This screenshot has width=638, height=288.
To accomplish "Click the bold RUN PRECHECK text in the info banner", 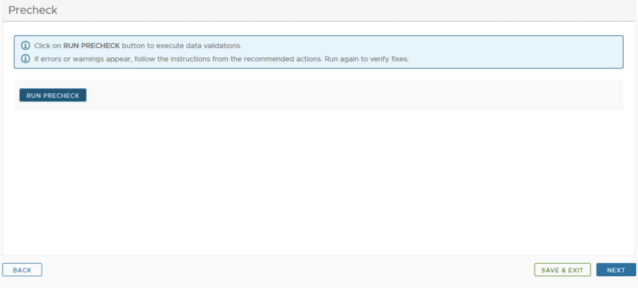I will [x=92, y=46].
